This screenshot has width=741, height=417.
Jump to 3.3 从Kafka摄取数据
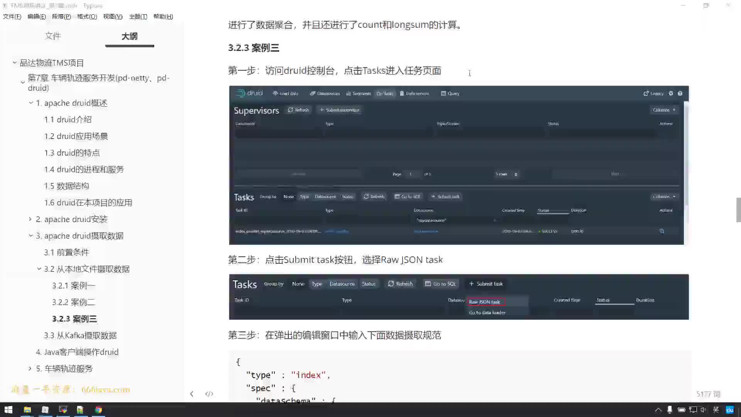80,336
